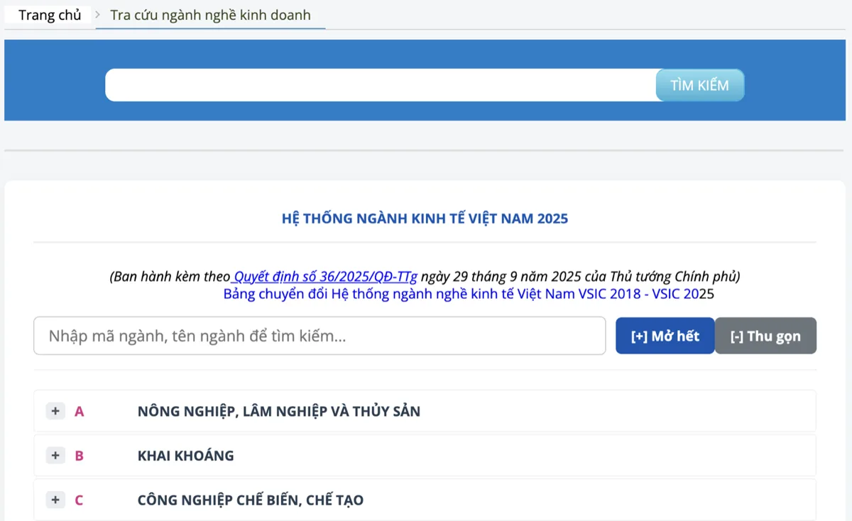Click heading HỆ THỐNG NGÀNH KINH TẾ VIỆT NAM 2025

[x=425, y=219]
